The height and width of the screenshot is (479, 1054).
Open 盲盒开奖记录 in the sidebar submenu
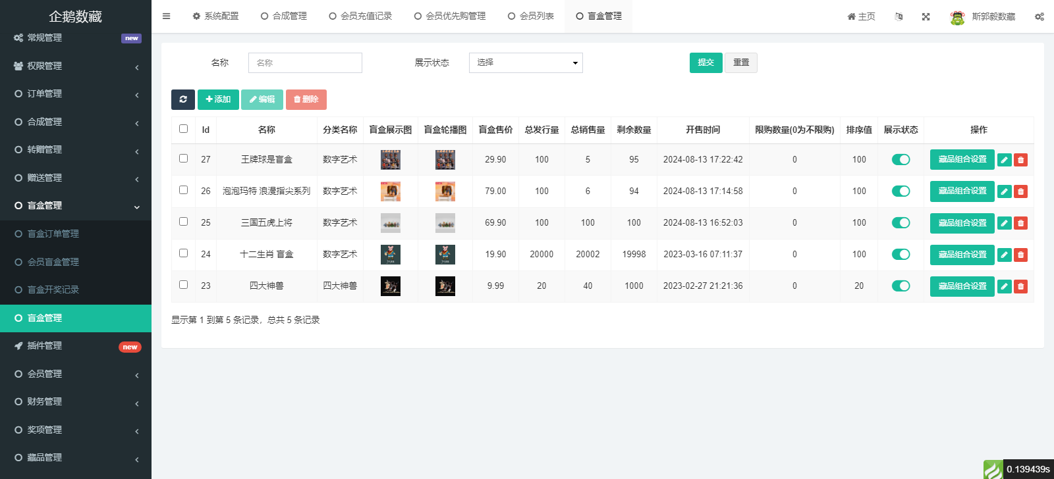pyautogui.click(x=76, y=290)
